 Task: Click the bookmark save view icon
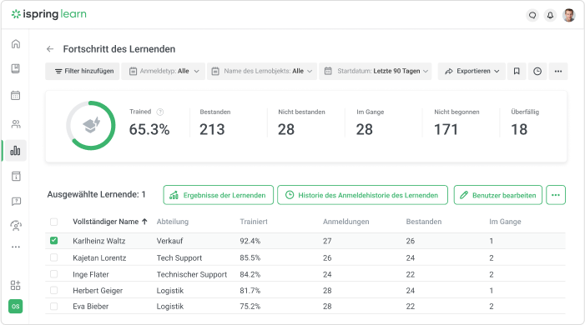pos(517,71)
